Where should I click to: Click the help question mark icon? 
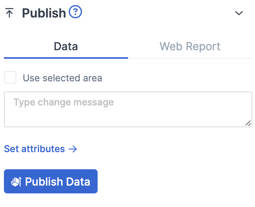(x=75, y=12)
